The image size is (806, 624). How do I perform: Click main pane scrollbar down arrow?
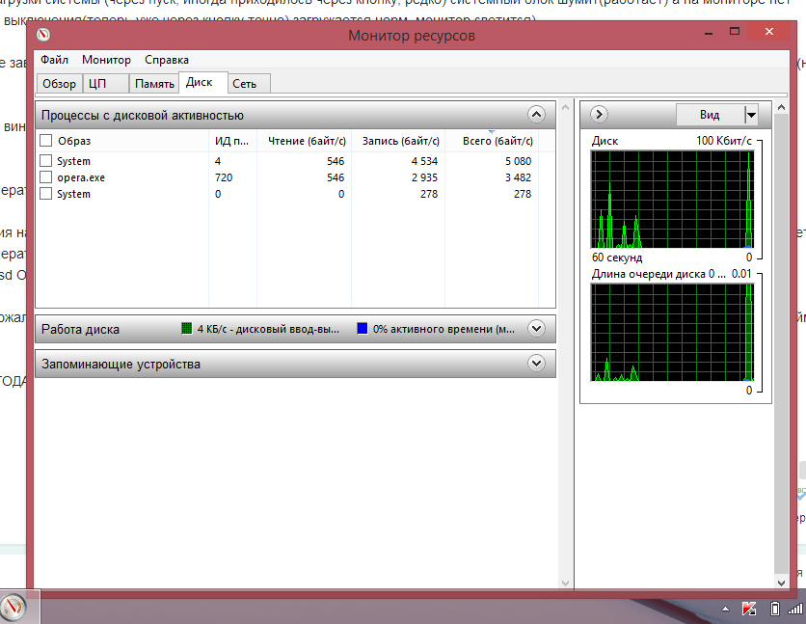point(565,583)
